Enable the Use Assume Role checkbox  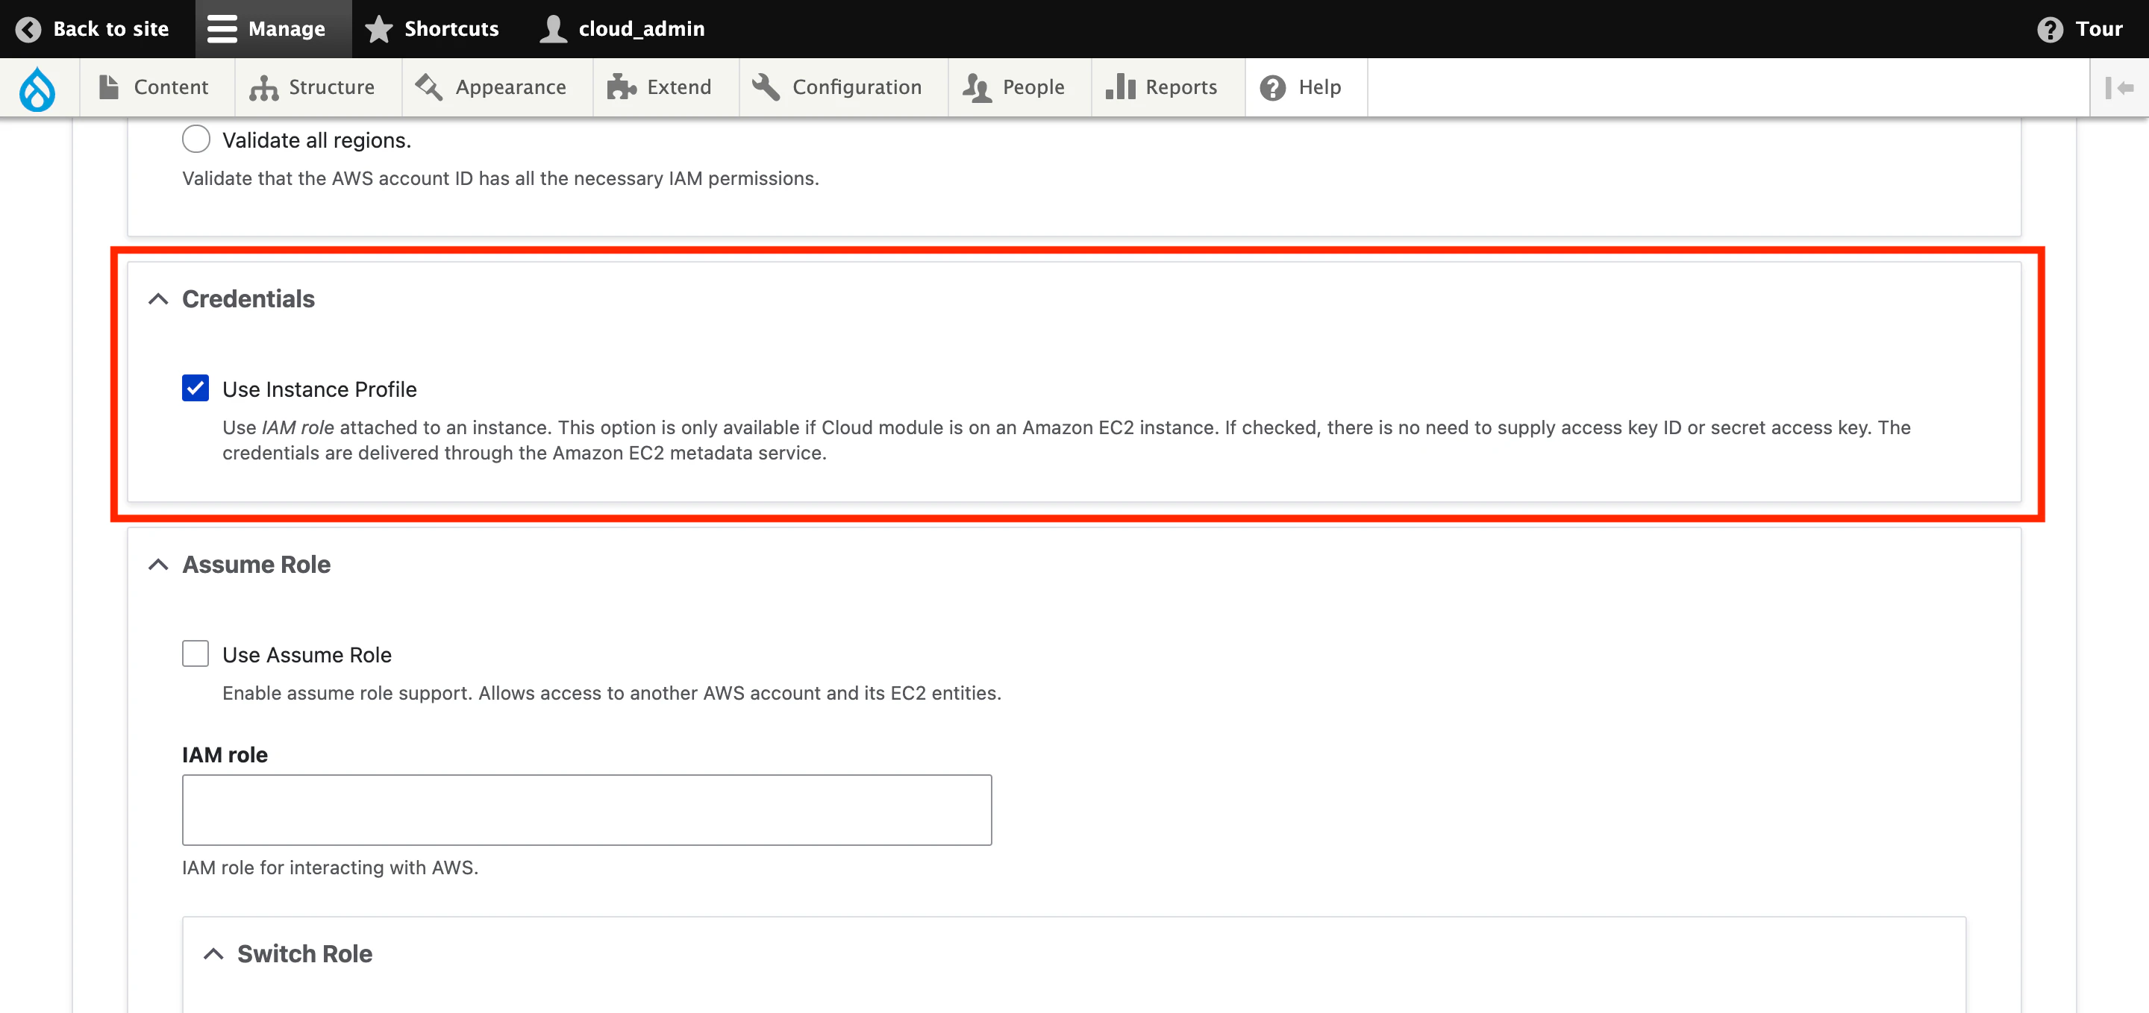click(195, 653)
